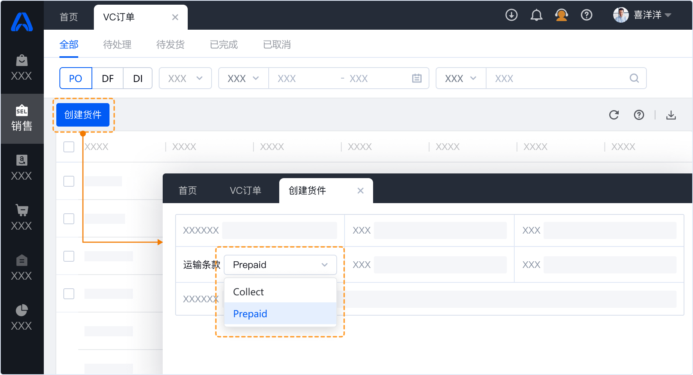Click the 创建货件 button

pyautogui.click(x=83, y=115)
